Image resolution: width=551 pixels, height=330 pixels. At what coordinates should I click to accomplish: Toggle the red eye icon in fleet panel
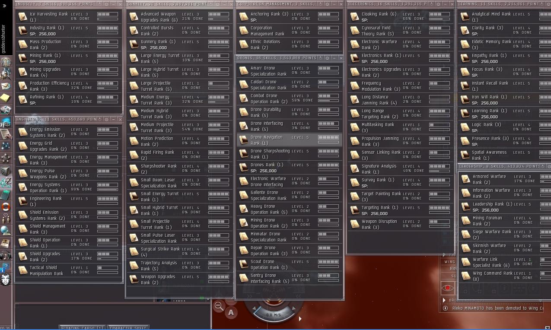point(448,288)
